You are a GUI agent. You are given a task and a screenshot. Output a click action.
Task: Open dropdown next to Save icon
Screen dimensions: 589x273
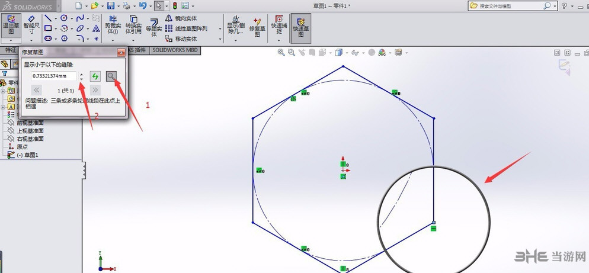[118, 6]
